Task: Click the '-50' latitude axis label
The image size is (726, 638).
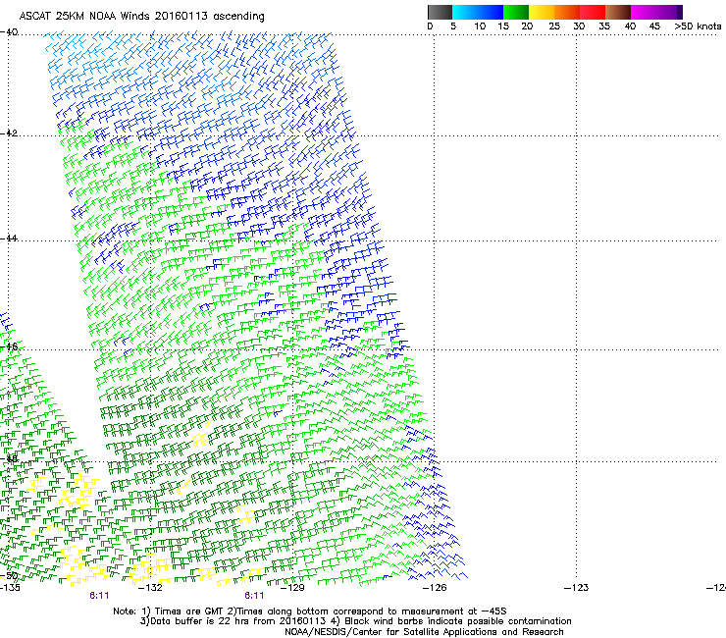Action: coord(9,576)
